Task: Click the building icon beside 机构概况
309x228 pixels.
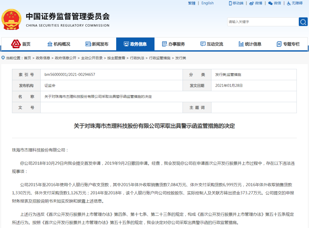Action: click(x=50, y=44)
